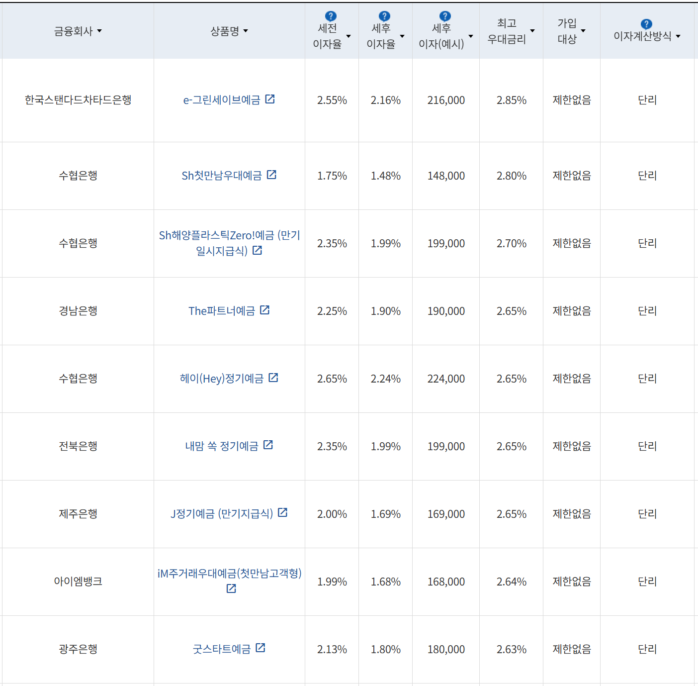This screenshot has height=686, width=698.
Task: Open the 이자계산방식 sort dropdown
Action: point(679,36)
